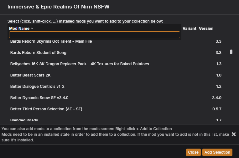Select the partially visible Blended Roads row
239x158 pixels.
click(x=24, y=120)
